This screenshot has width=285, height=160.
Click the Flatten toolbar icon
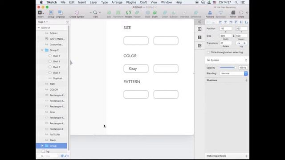(137, 12)
